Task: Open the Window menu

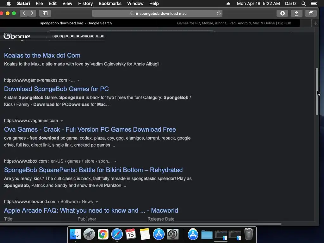Action: coord(135,3)
